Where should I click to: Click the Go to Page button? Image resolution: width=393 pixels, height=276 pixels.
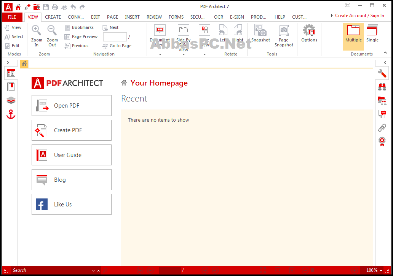117,46
